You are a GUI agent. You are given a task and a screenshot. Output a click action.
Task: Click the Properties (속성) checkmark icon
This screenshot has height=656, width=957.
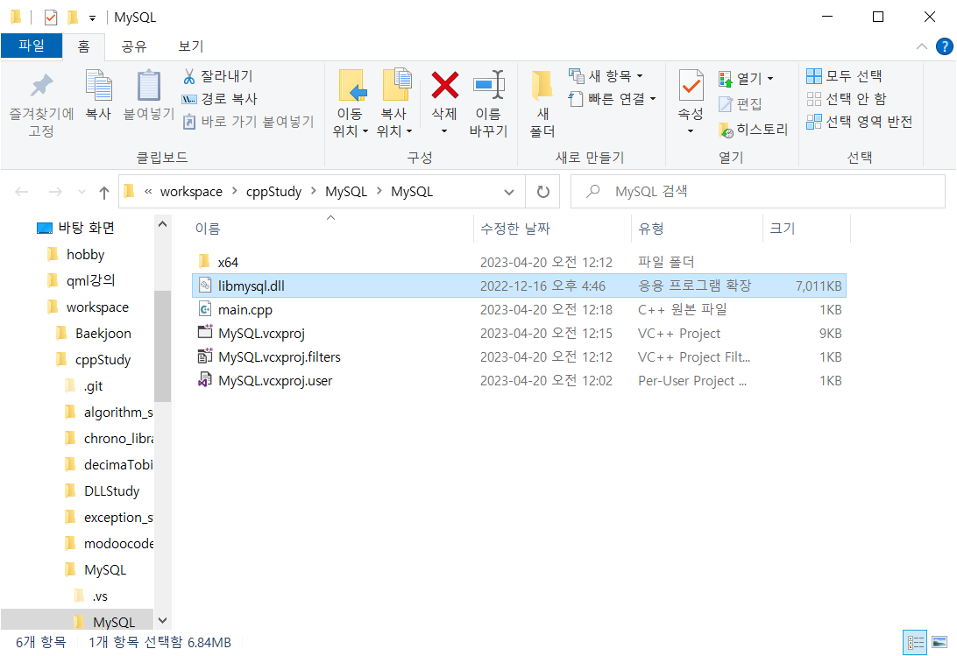[691, 86]
